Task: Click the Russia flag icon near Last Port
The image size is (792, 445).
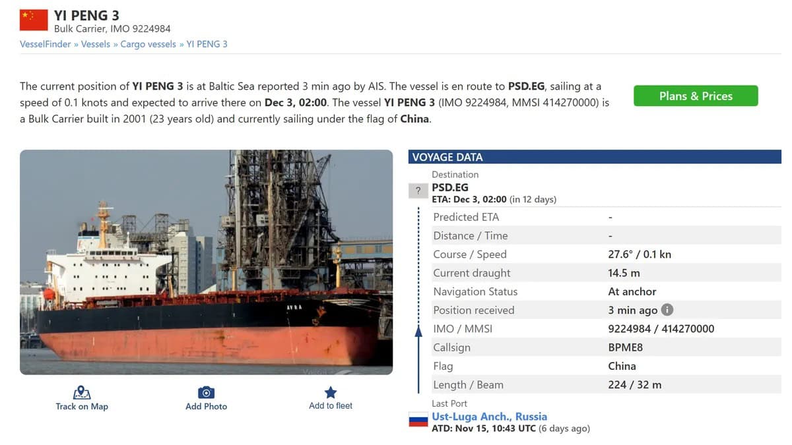Action: coord(418,420)
